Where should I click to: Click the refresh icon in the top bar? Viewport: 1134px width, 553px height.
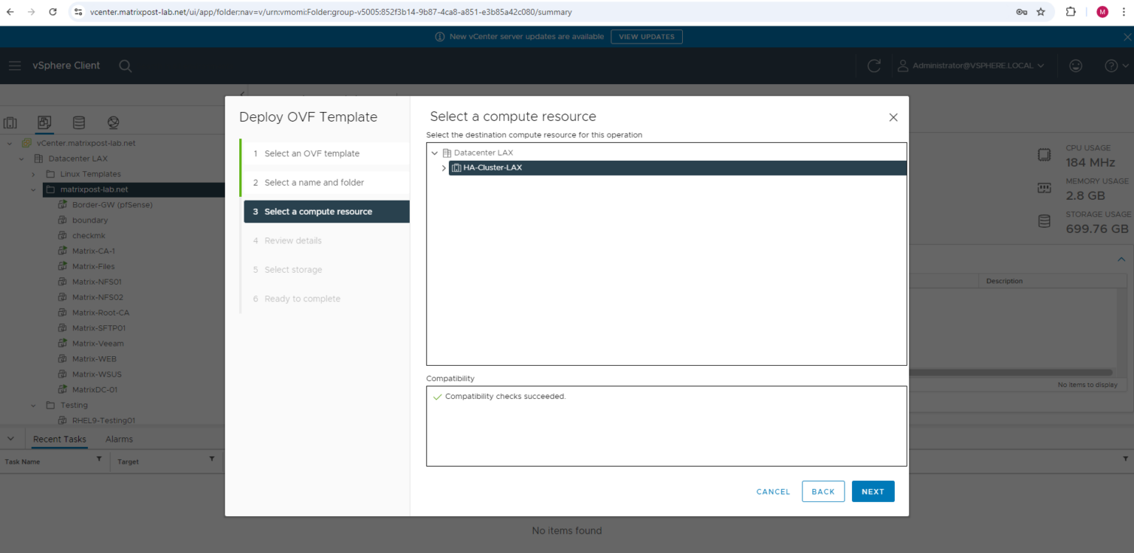point(874,66)
